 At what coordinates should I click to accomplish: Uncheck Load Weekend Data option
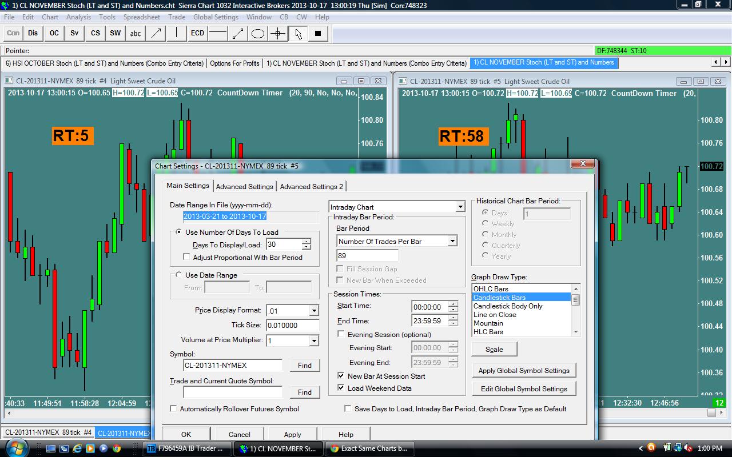(341, 388)
